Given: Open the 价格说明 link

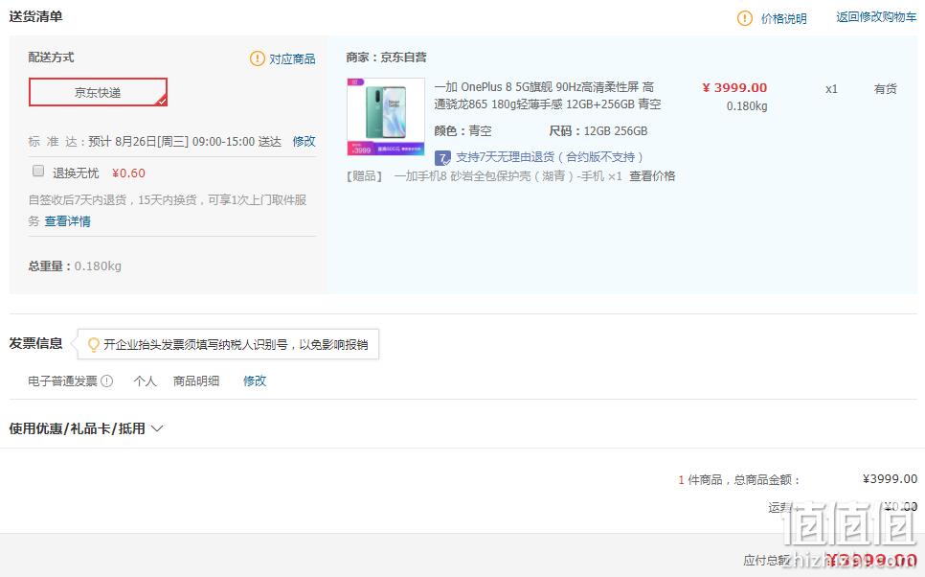Looking at the screenshot, I should (783, 19).
